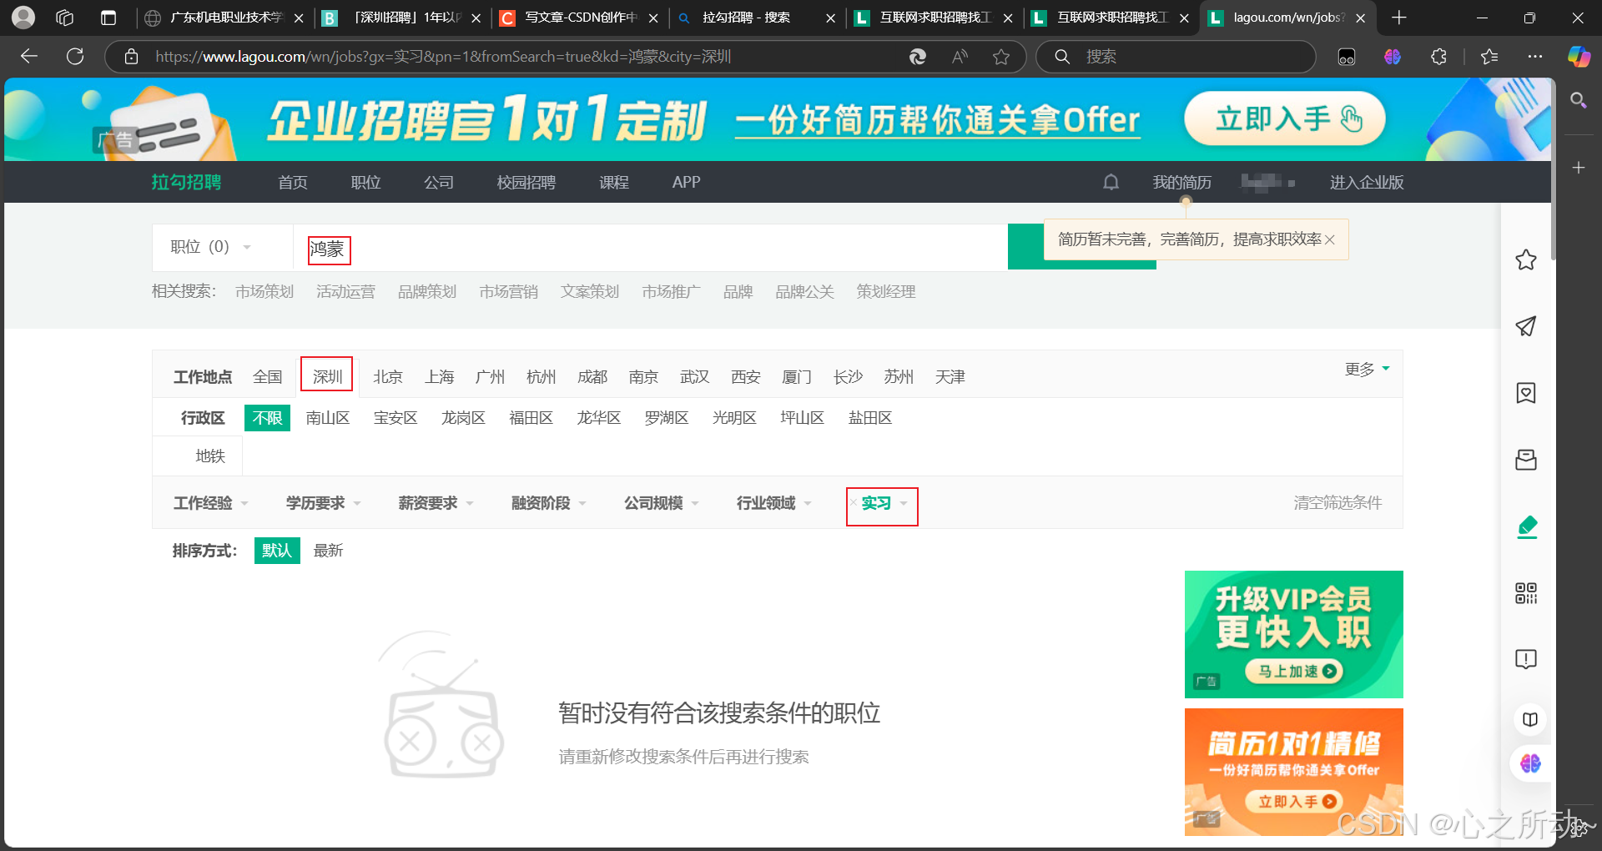Click the floating inbox icon
The width and height of the screenshot is (1602, 851).
(1526, 460)
